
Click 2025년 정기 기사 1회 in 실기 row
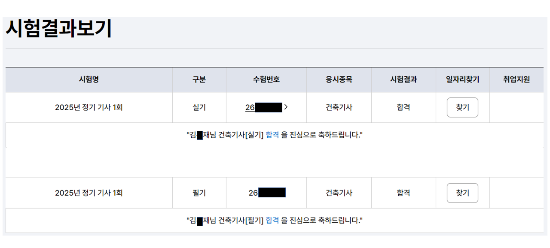click(89, 107)
